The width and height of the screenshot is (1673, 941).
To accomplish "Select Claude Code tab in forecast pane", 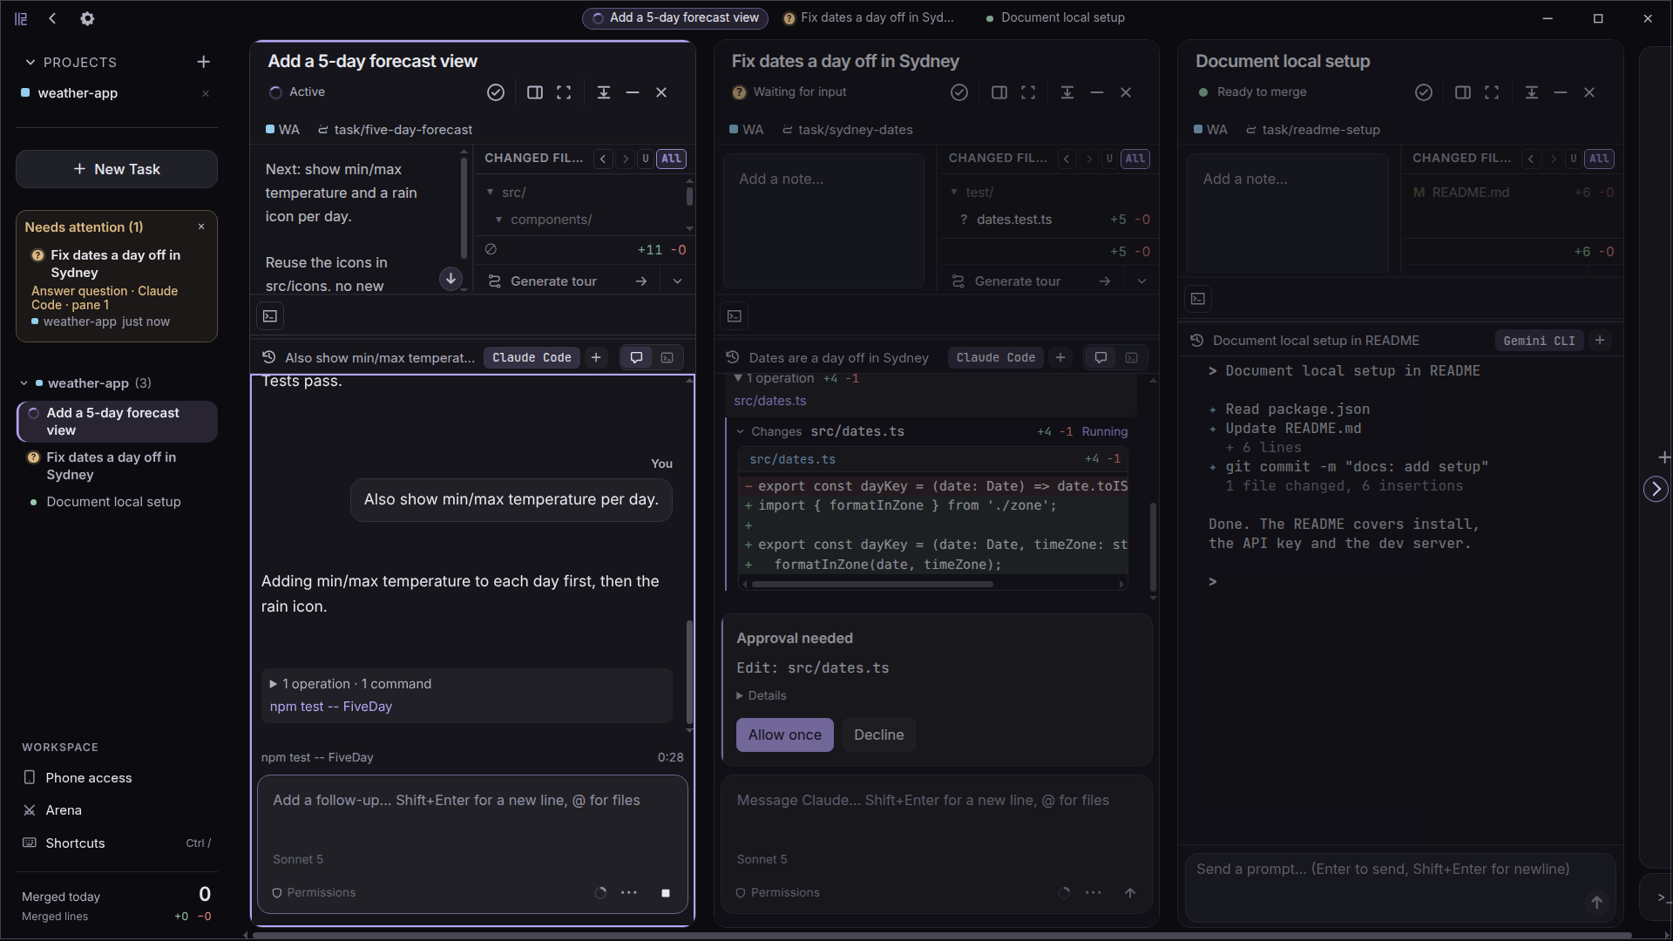I will (532, 357).
